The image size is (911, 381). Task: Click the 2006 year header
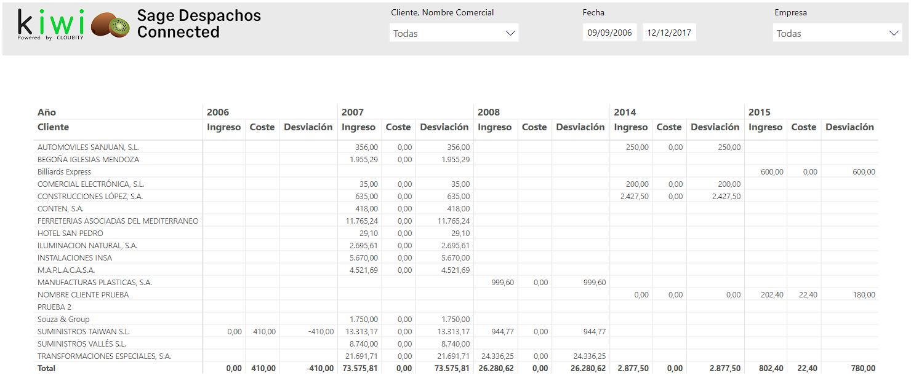pyautogui.click(x=218, y=112)
